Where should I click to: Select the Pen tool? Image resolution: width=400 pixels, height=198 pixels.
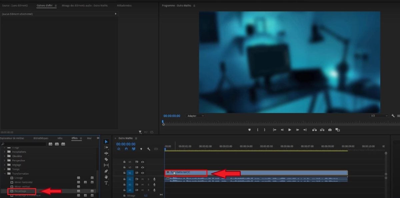click(x=106, y=171)
